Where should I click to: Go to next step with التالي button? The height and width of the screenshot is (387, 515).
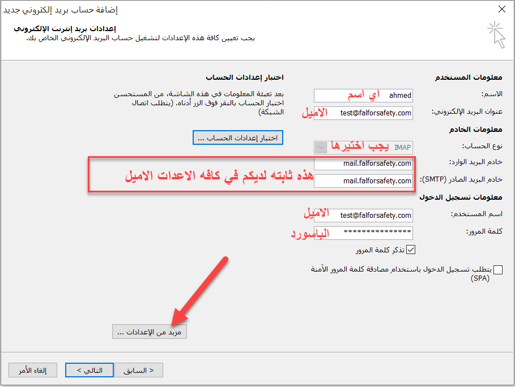coord(89,371)
